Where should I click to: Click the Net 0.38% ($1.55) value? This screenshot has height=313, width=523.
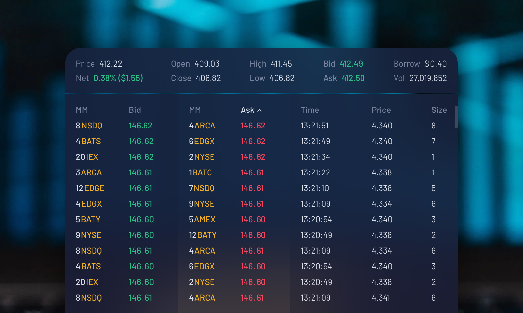[x=118, y=78]
